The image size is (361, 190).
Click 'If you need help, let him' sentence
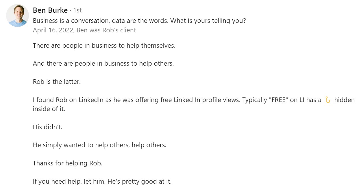pos(71,182)
